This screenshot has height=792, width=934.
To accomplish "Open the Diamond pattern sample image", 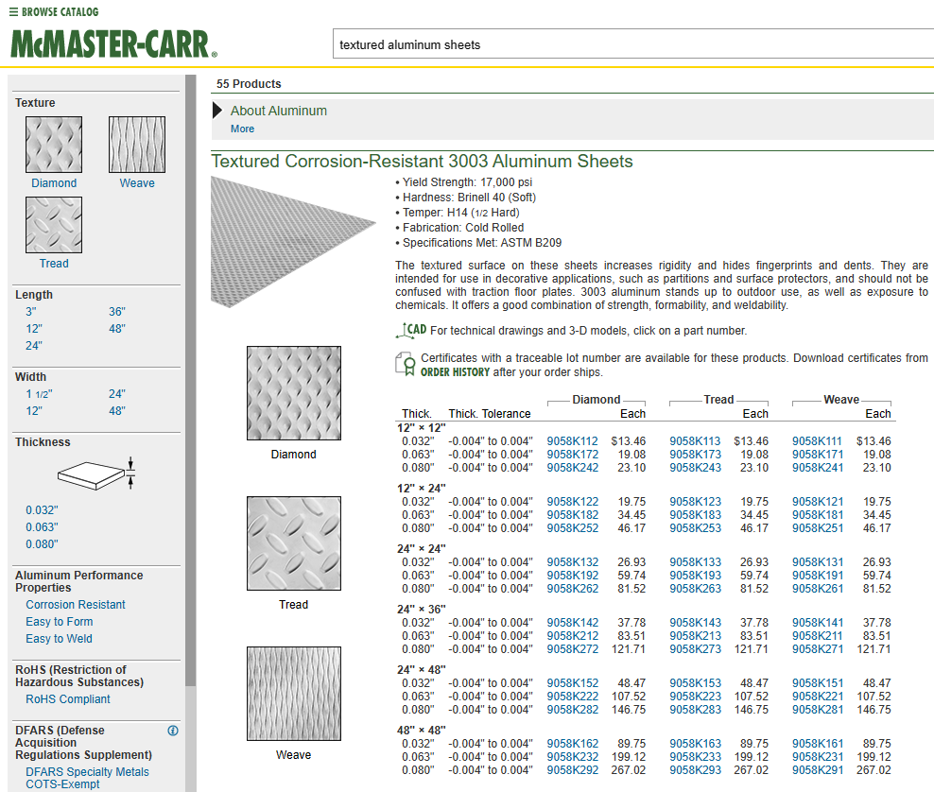I will coord(294,393).
